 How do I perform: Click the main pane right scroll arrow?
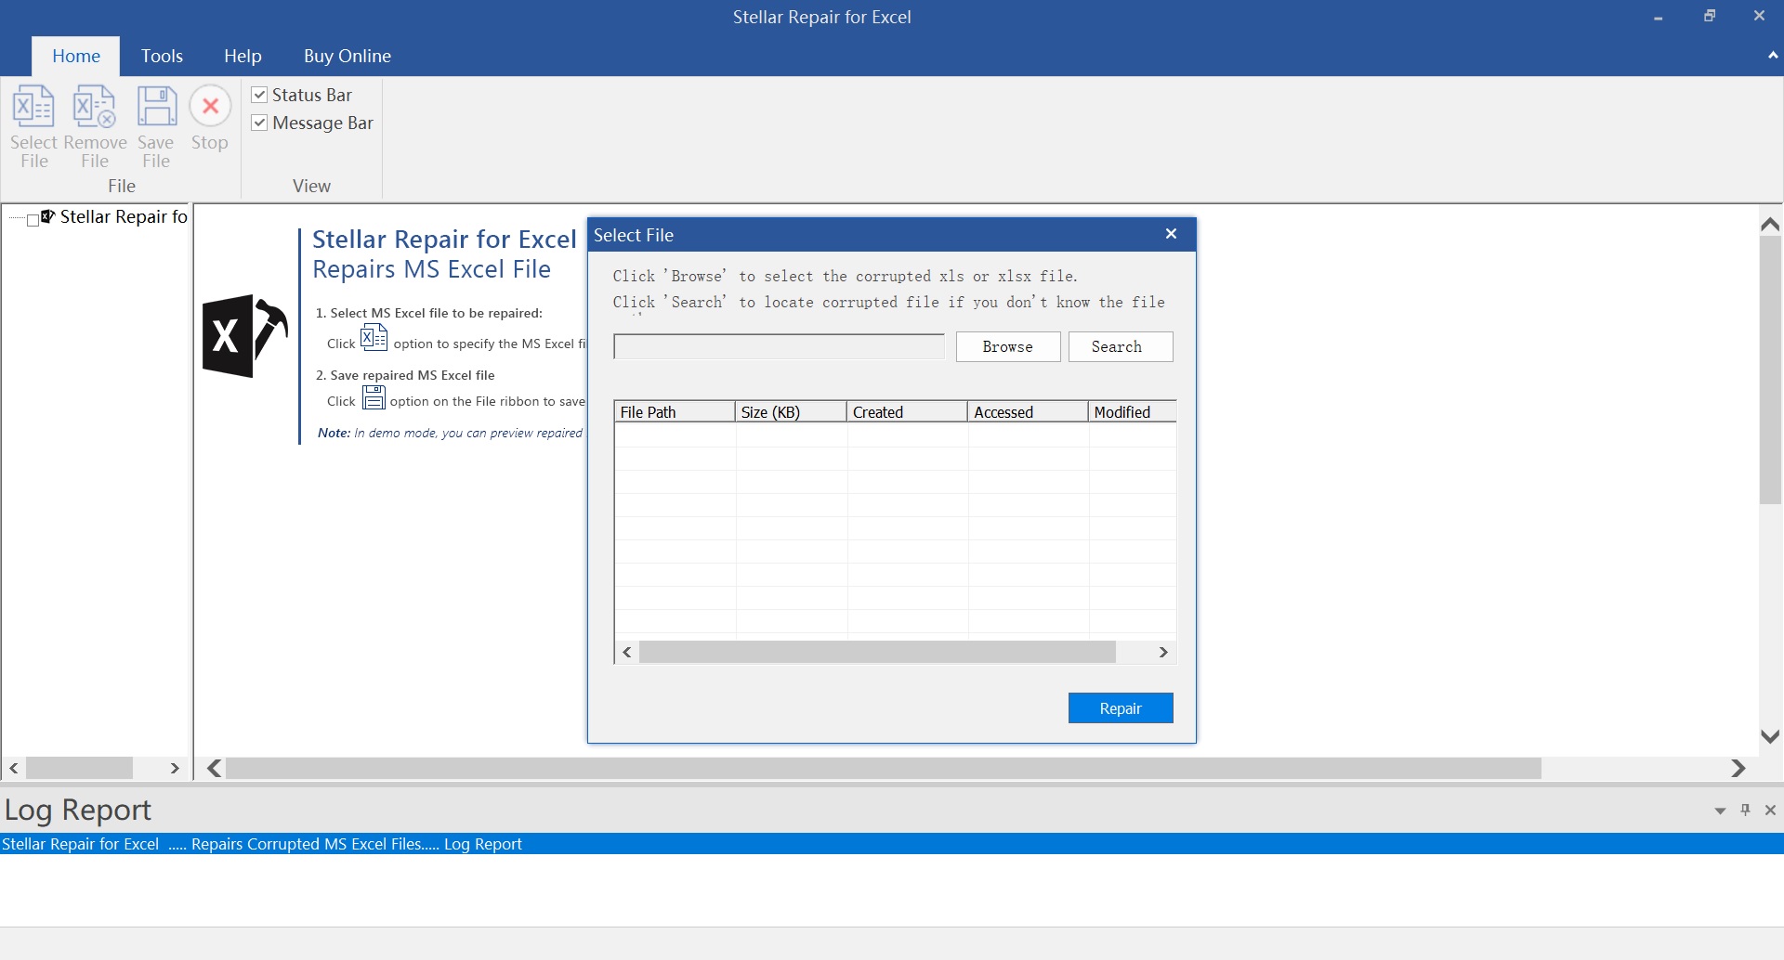1738,768
